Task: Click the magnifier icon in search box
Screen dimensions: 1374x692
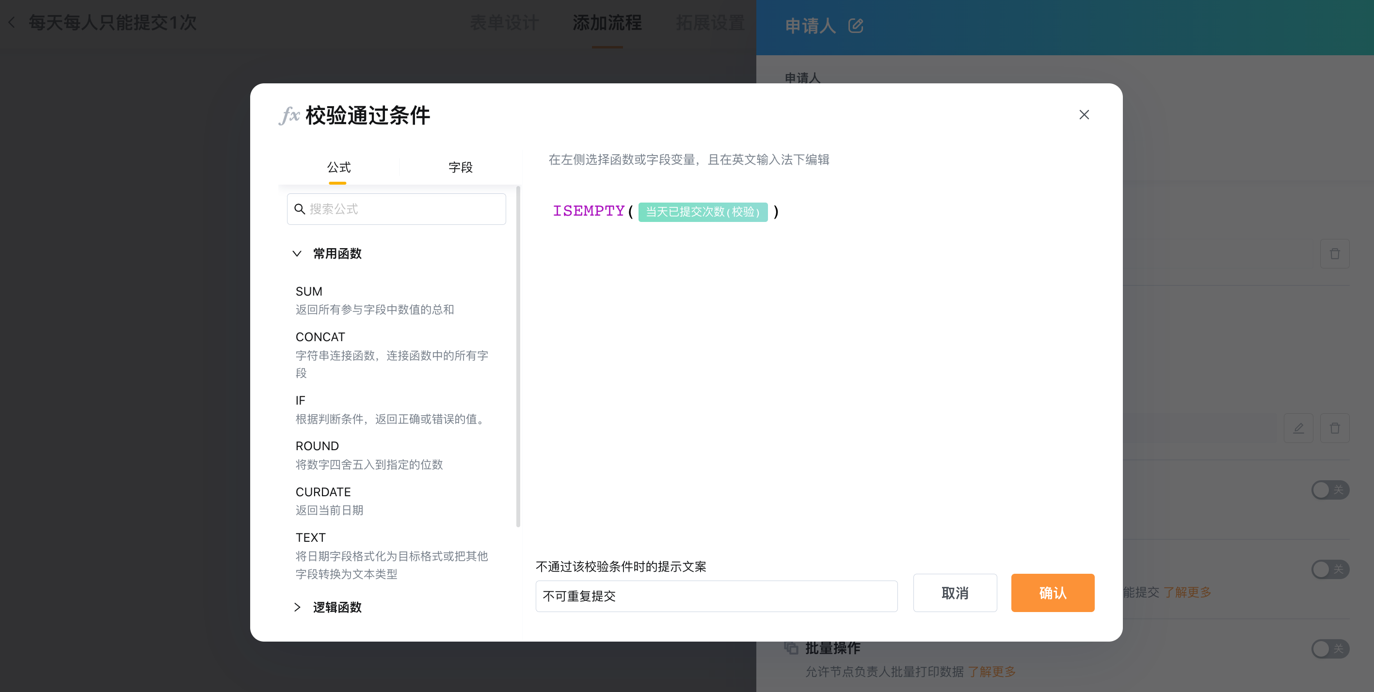Action: tap(300, 209)
